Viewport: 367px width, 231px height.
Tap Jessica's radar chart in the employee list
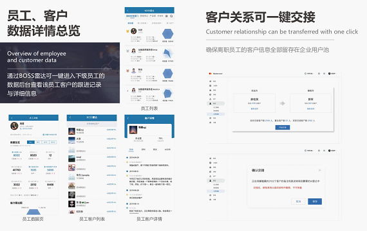[x=167, y=94]
